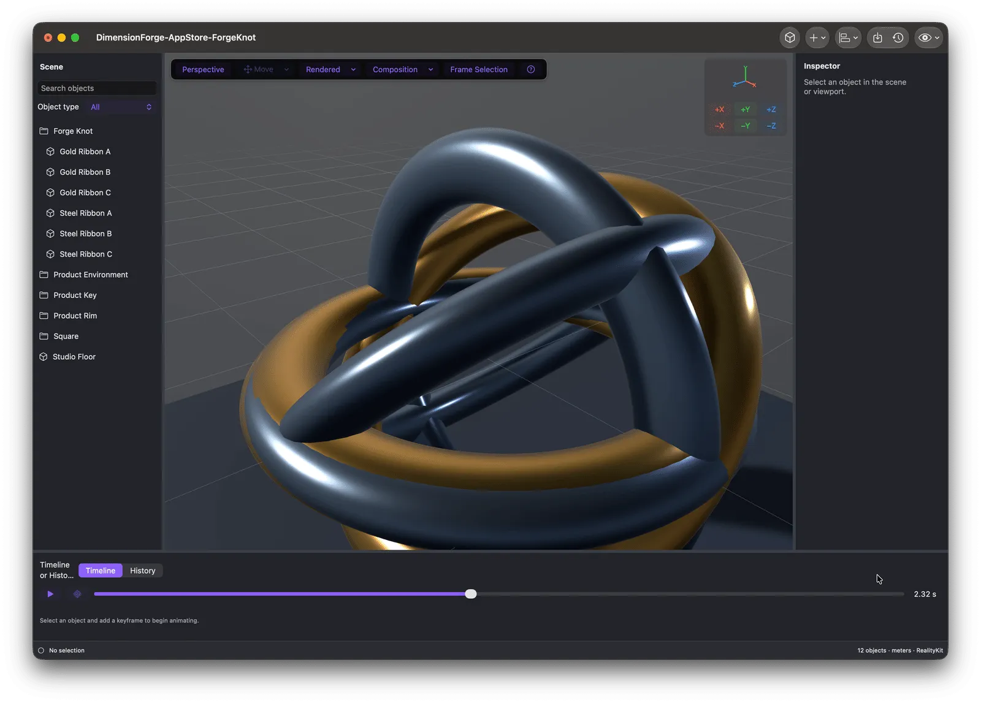Screen dimensions: 981x703
Task: Snap view to -Z axis
Action: (771, 126)
